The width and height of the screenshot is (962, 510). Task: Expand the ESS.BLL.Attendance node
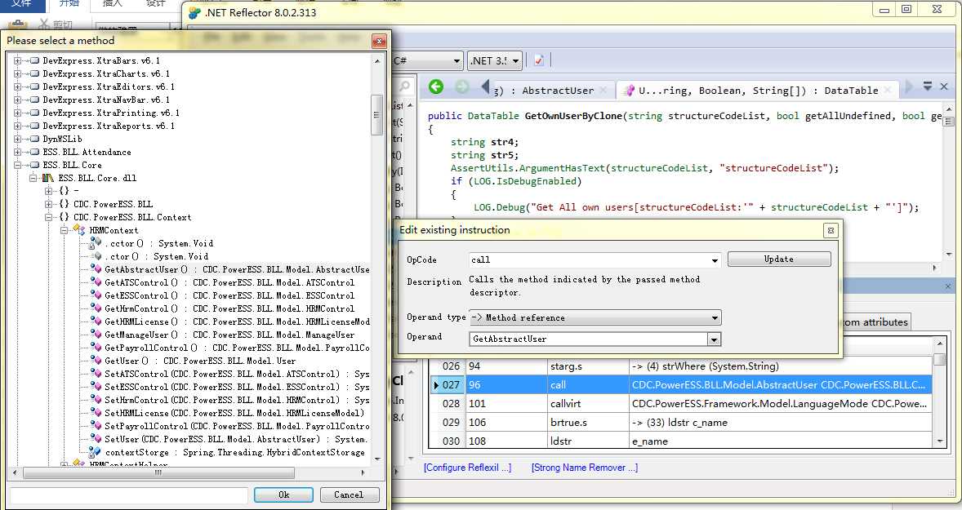[x=17, y=152]
